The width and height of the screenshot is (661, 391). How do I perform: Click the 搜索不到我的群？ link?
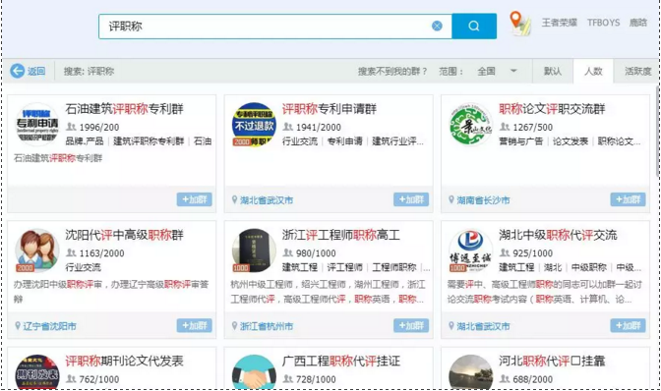(392, 71)
